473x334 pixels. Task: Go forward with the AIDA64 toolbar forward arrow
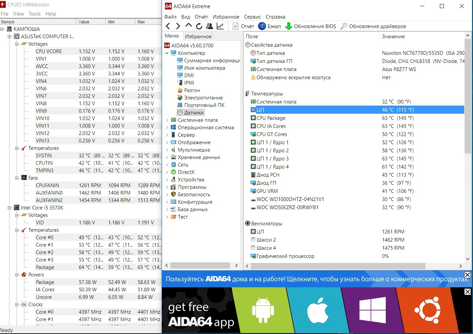click(x=178, y=26)
